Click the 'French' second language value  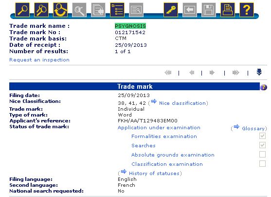(x=126, y=185)
